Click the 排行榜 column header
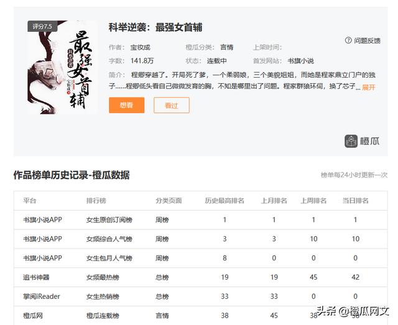This screenshot has width=398, height=325. point(96,201)
